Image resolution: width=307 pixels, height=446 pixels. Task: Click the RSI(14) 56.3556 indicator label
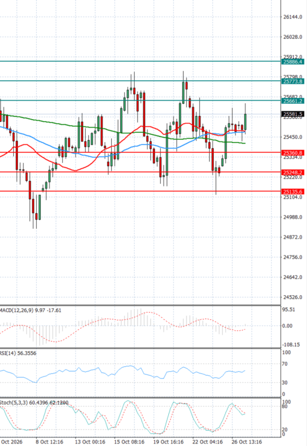18,353
